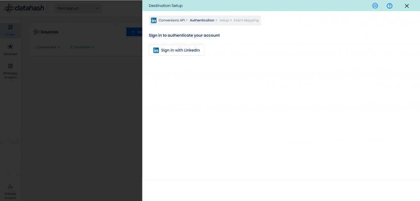Screen dimensions: 420x201
Task: Open Manage Account in the sidebar
Action: coord(10,192)
